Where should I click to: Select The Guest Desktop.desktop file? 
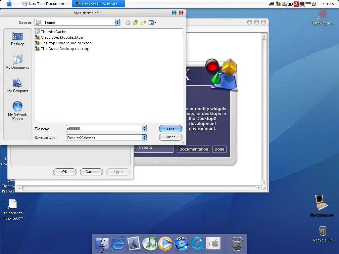(62, 49)
